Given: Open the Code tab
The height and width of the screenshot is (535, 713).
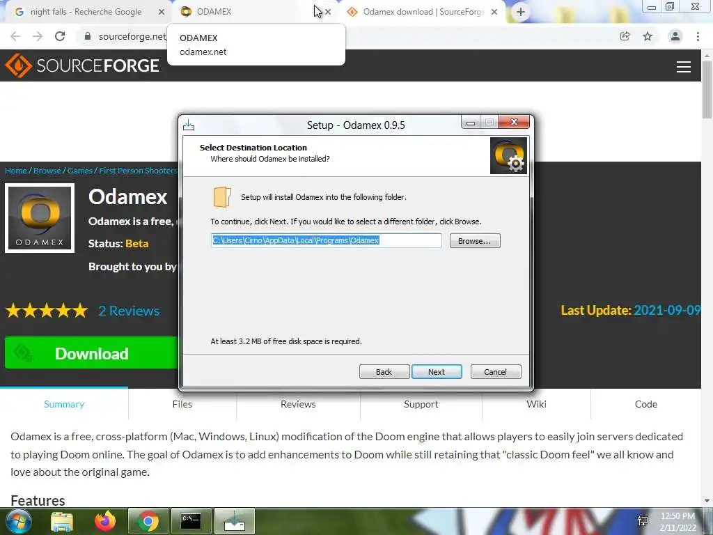Looking at the screenshot, I should [646, 404].
